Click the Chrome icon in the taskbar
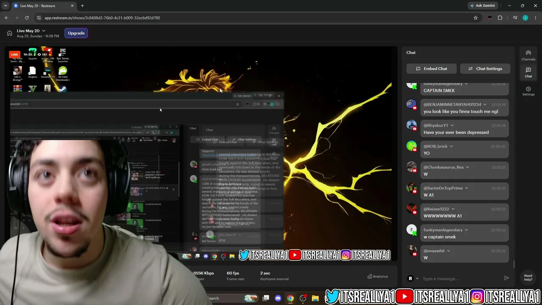The height and width of the screenshot is (305, 542). (x=290, y=298)
